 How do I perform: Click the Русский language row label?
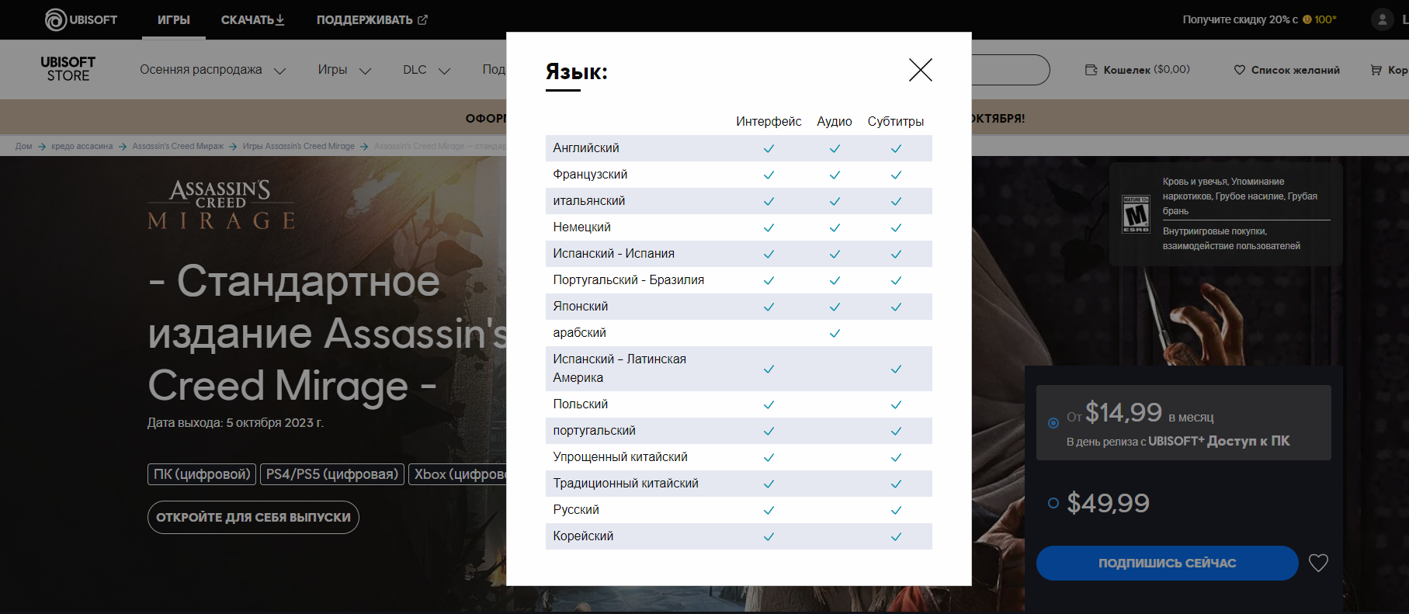click(576, 510)
